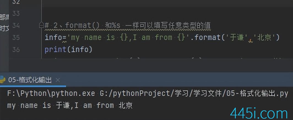Click the console output line 'my name is 于谦'

pyautogui.click(x=70, y=106)
